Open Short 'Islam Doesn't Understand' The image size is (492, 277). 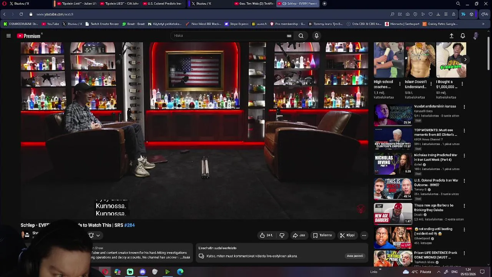(x=420, y=60)
